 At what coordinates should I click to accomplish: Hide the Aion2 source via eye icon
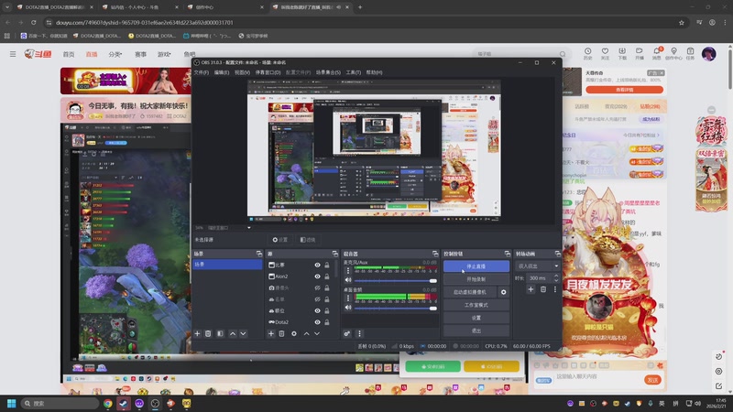click(x=317, y=276)
